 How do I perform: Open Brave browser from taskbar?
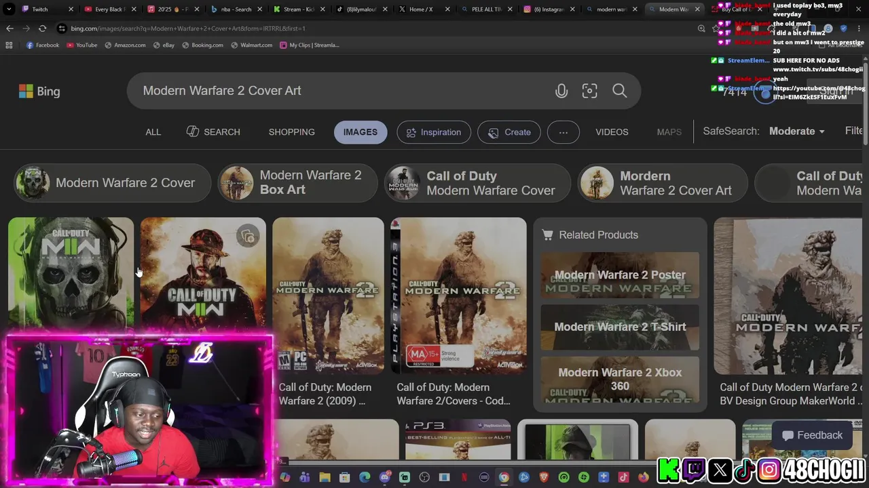[544, 477]
